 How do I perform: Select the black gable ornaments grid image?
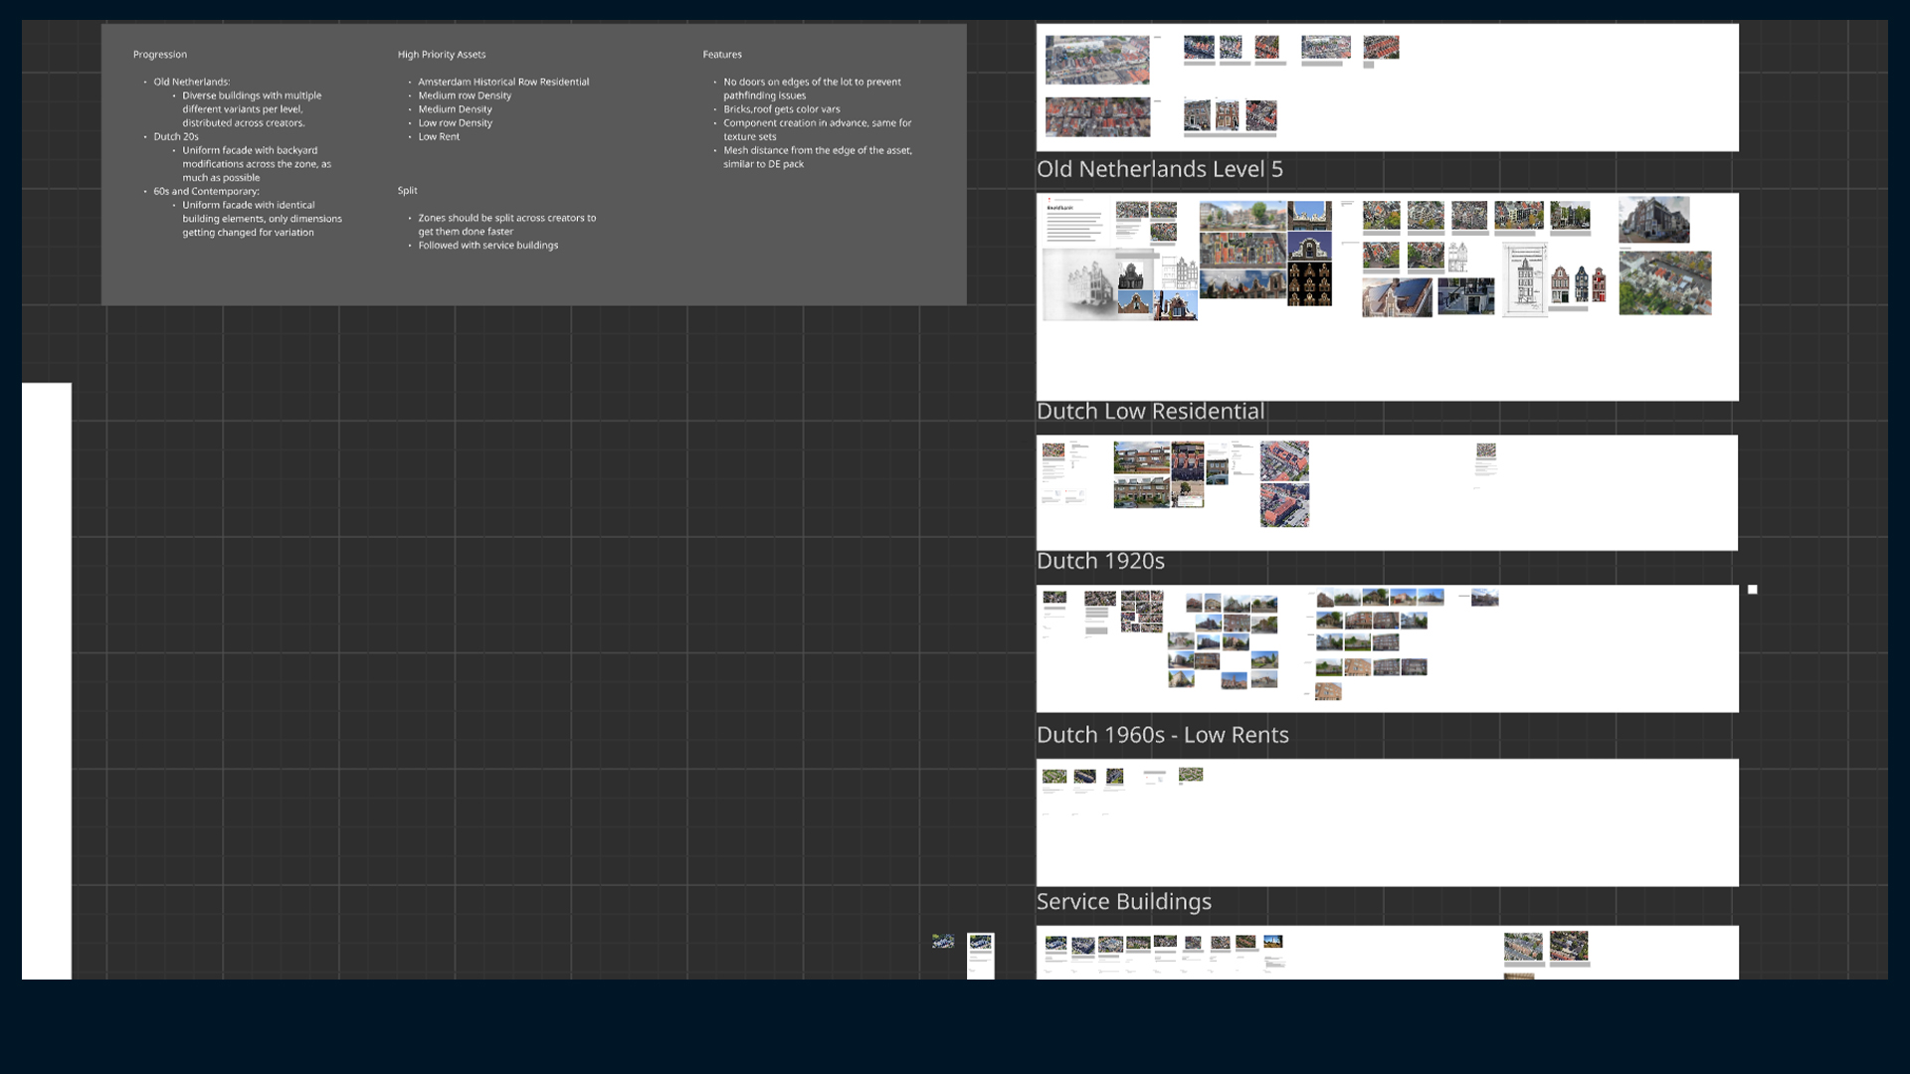(1309, 284)
